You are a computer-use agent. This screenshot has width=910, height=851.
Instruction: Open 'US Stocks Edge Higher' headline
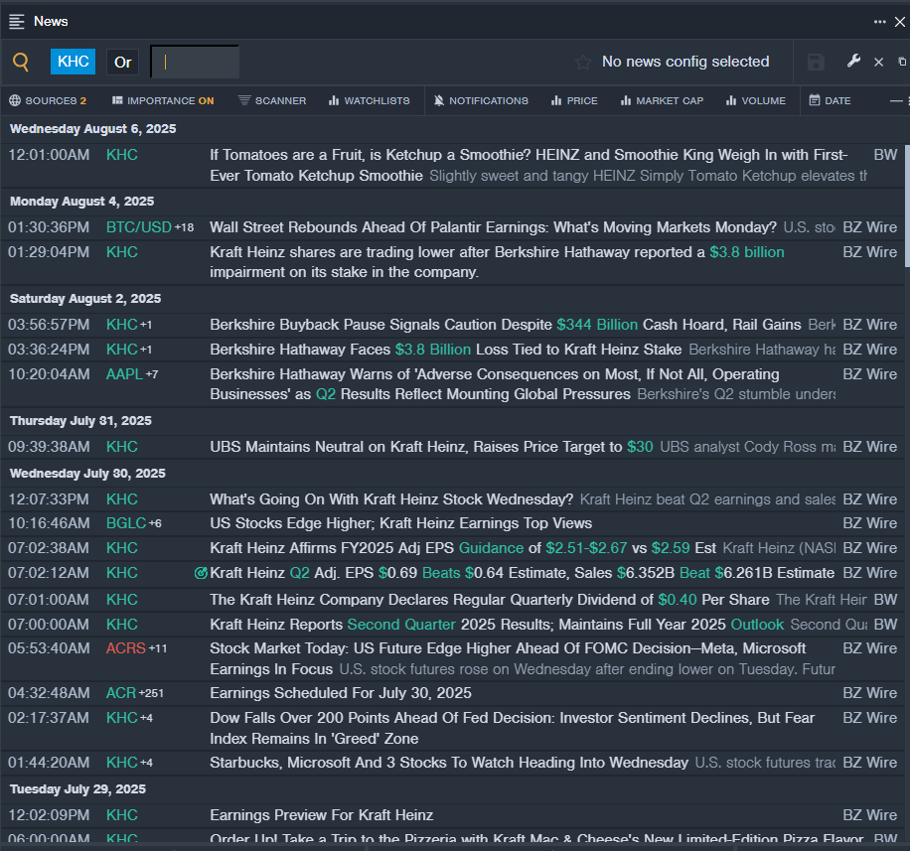tap(401, 524)
